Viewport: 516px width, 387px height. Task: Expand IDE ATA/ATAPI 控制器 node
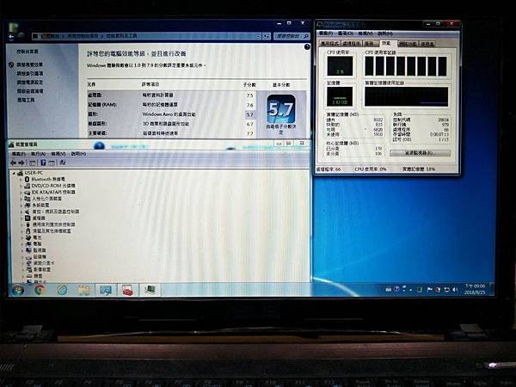point(21,192)
